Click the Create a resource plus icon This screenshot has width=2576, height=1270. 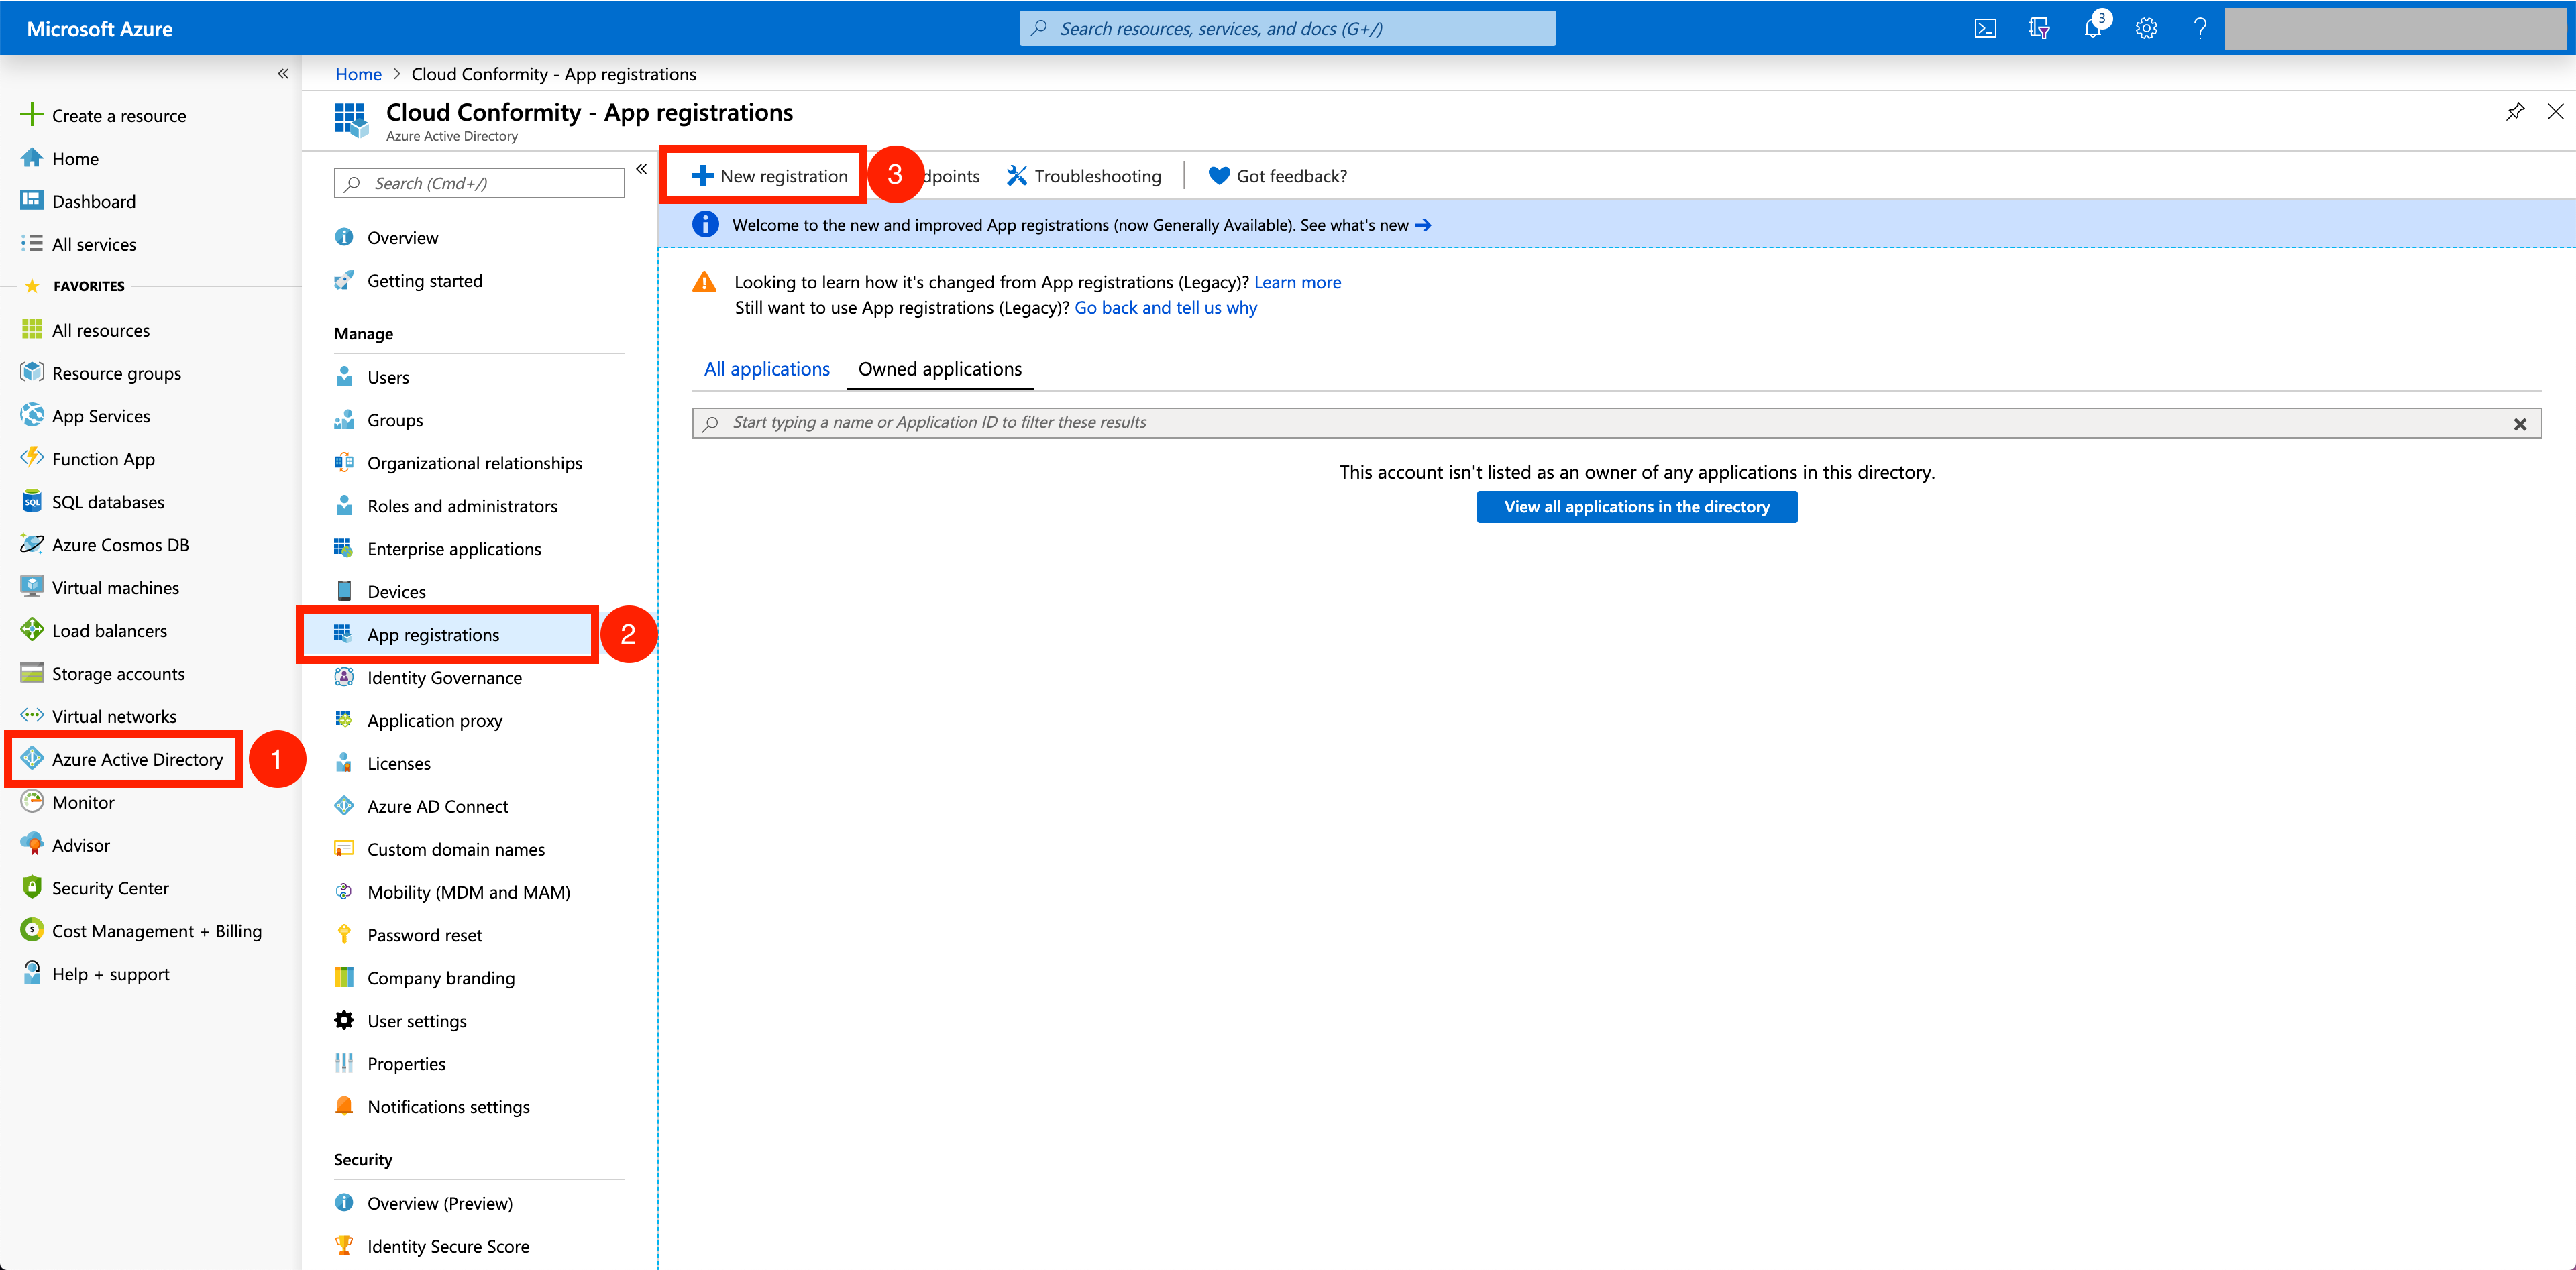(32, 115)
